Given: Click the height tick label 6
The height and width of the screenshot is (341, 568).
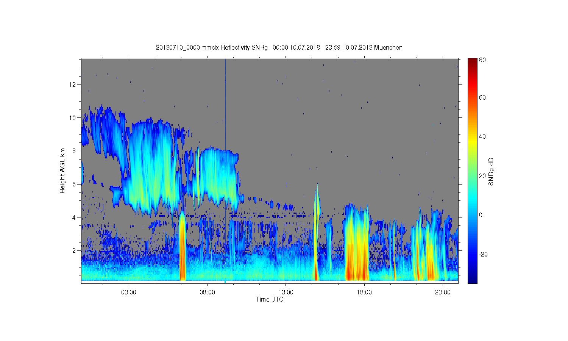Looking at the screenshot, I should 75,184.
